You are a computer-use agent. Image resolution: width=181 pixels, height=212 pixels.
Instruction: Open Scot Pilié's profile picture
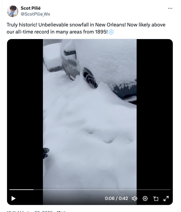(x=12, y=11)
